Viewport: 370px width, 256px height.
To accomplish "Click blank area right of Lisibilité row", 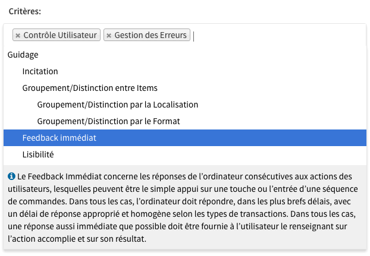I will click(x=210, y=154).
